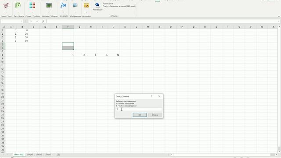281x158 pixels.
Task: Click the Name Box field
Action: (11, 22)
